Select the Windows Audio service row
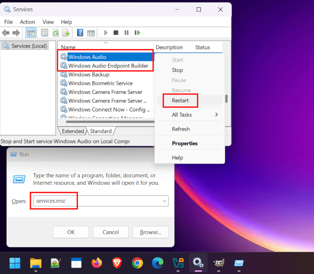The width and height of the screenshot is (314, 274). click(x=106, y=57)
